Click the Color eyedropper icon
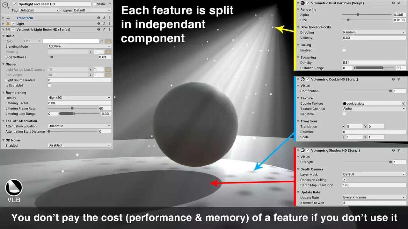408x229 pixels. [x=102, y=41]
